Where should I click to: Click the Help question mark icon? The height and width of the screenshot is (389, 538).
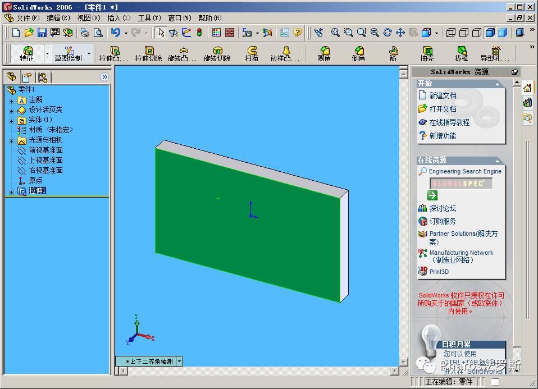click(298, 33)
